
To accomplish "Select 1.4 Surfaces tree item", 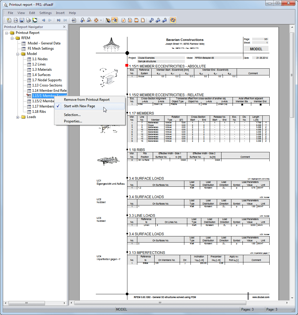I will pyautogui.click(x=41, y=75).
